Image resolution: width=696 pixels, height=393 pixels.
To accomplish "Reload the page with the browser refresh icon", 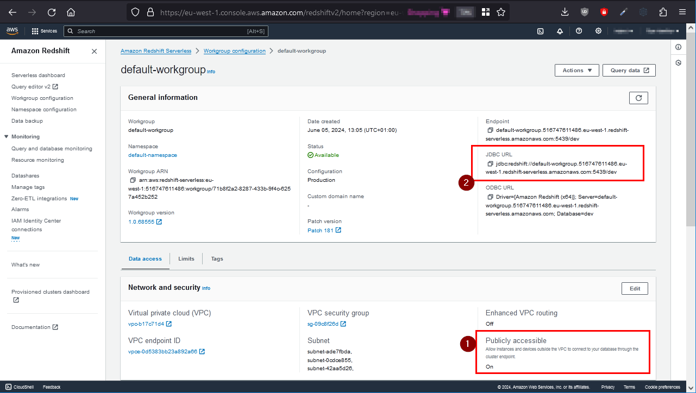I will [x=52, y=12].
